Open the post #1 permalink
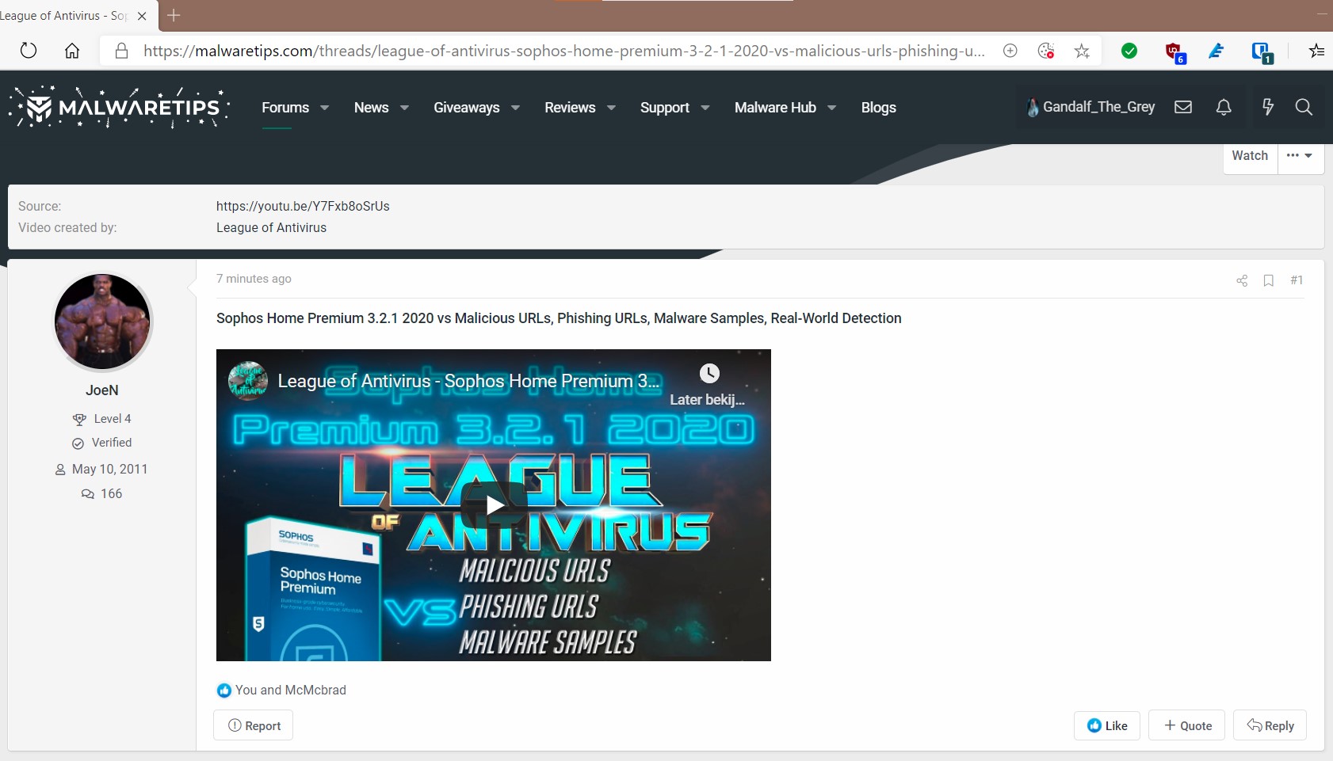Viewport: 1333px width, 761px height. (1297, 280)
